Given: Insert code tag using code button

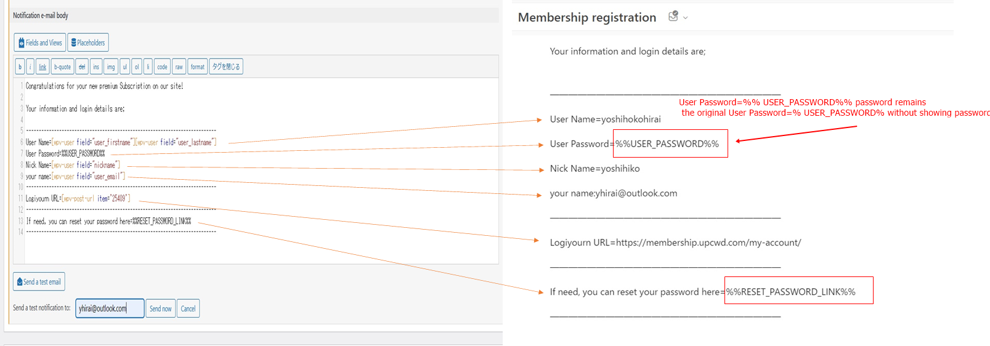Looking at the screenshot, I should (x=162, y=66).
